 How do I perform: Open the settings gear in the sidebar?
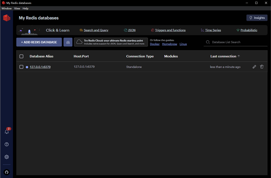click(x=7, y=157)
